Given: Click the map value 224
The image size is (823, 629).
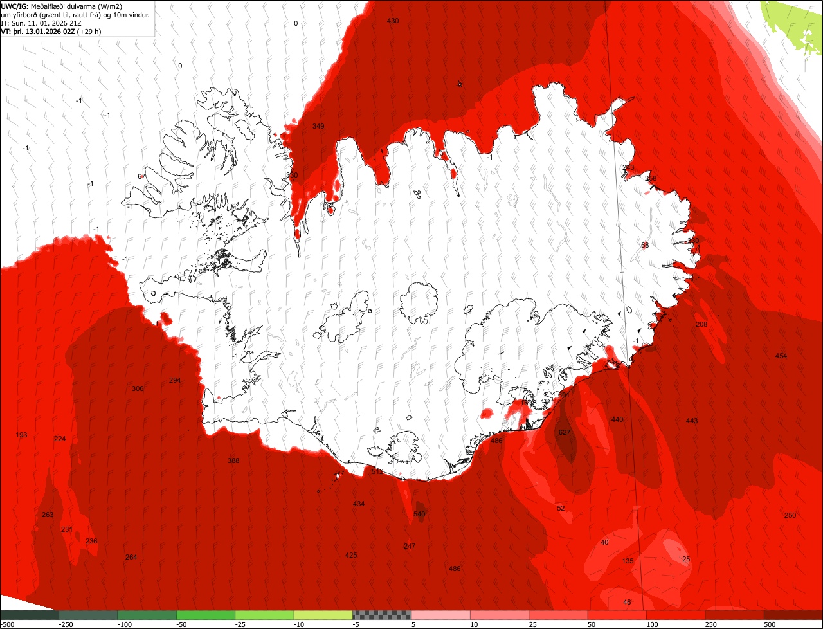Looking at the screenshot, I should coord(60,439).
